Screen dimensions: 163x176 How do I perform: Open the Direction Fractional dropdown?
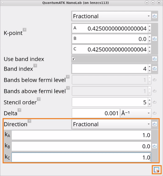tap(112, 124)
